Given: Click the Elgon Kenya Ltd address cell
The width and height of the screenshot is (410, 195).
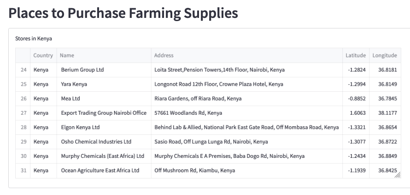Looking at the screenshot, I should (x=246, y=128).
